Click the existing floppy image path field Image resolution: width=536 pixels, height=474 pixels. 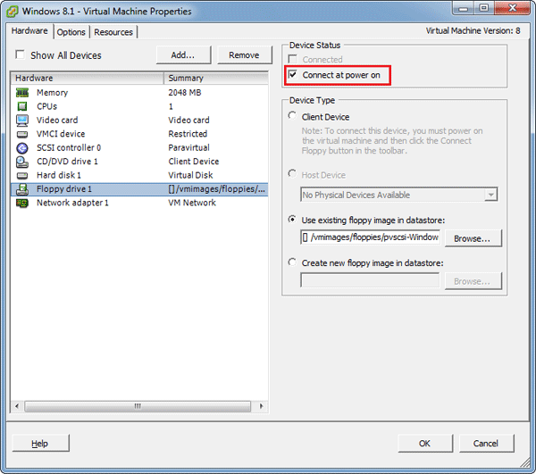tap(370, 237)
